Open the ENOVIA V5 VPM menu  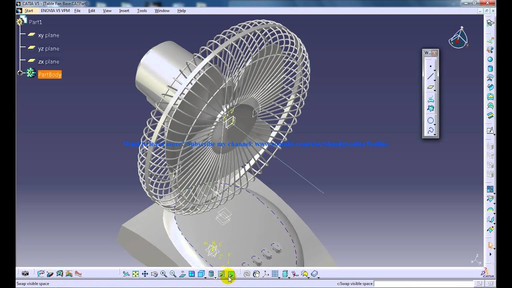click(55, 11)
